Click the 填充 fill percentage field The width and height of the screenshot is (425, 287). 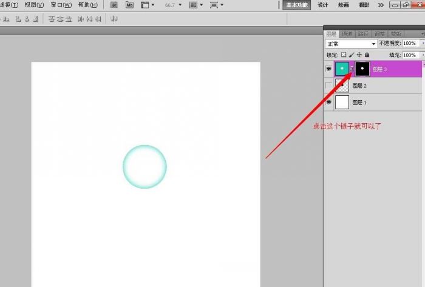point(409,55)
